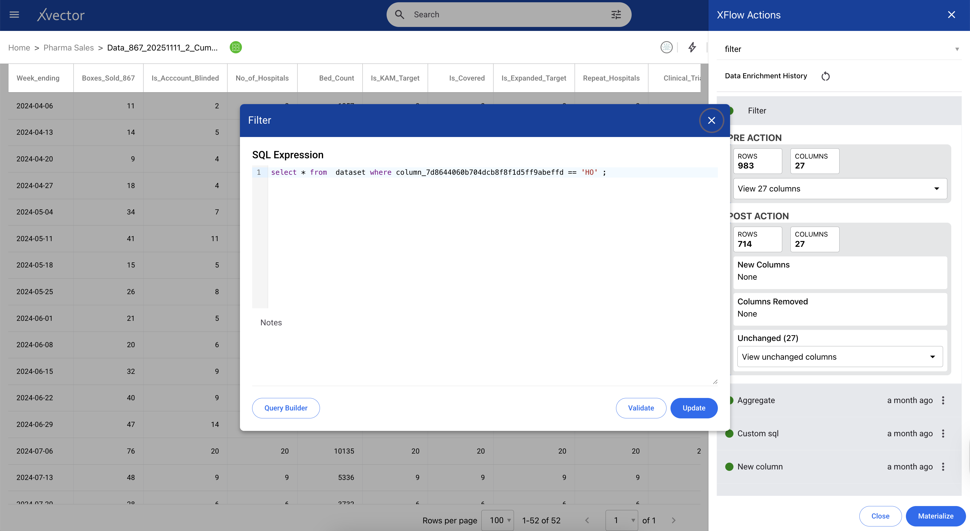This screenshot has height=531, width=970.
Task: Refresh Data Enrichment History
Action: pos(825,76)
